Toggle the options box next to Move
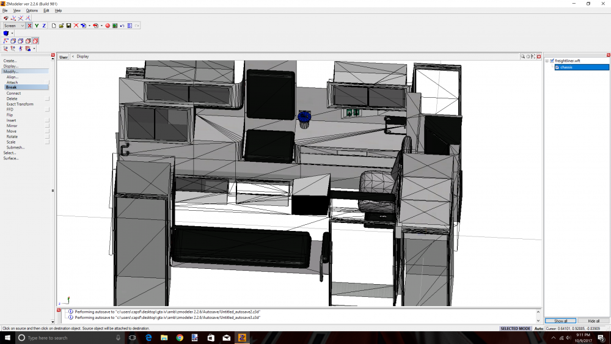Image resolution: width=611 pixels, height=344 pixels. click(47, 131)
